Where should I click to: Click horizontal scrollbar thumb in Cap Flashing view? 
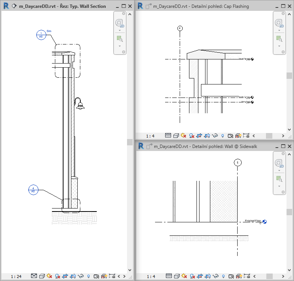pyautogui.click(x=269, y=136)
